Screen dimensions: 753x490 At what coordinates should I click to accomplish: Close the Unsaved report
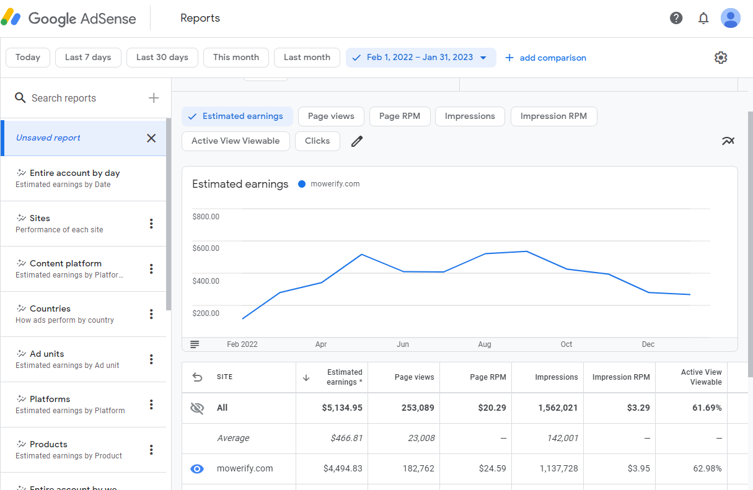coord(151,138)
